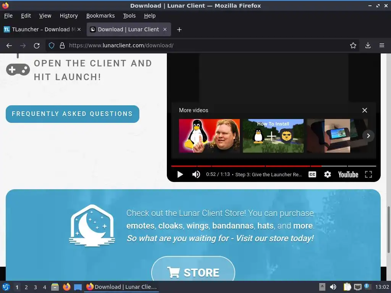391x293 pixels.
Task: Launch Firefox from the taskbar quick launcher
Action: (66, 287)
